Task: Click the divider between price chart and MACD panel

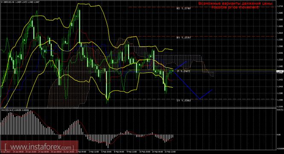Action: tap(138, 108)
